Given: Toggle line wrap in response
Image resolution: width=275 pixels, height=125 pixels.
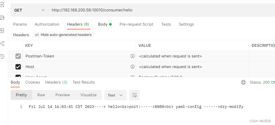Looking at the screenshot, I should [x=135, y=95].
